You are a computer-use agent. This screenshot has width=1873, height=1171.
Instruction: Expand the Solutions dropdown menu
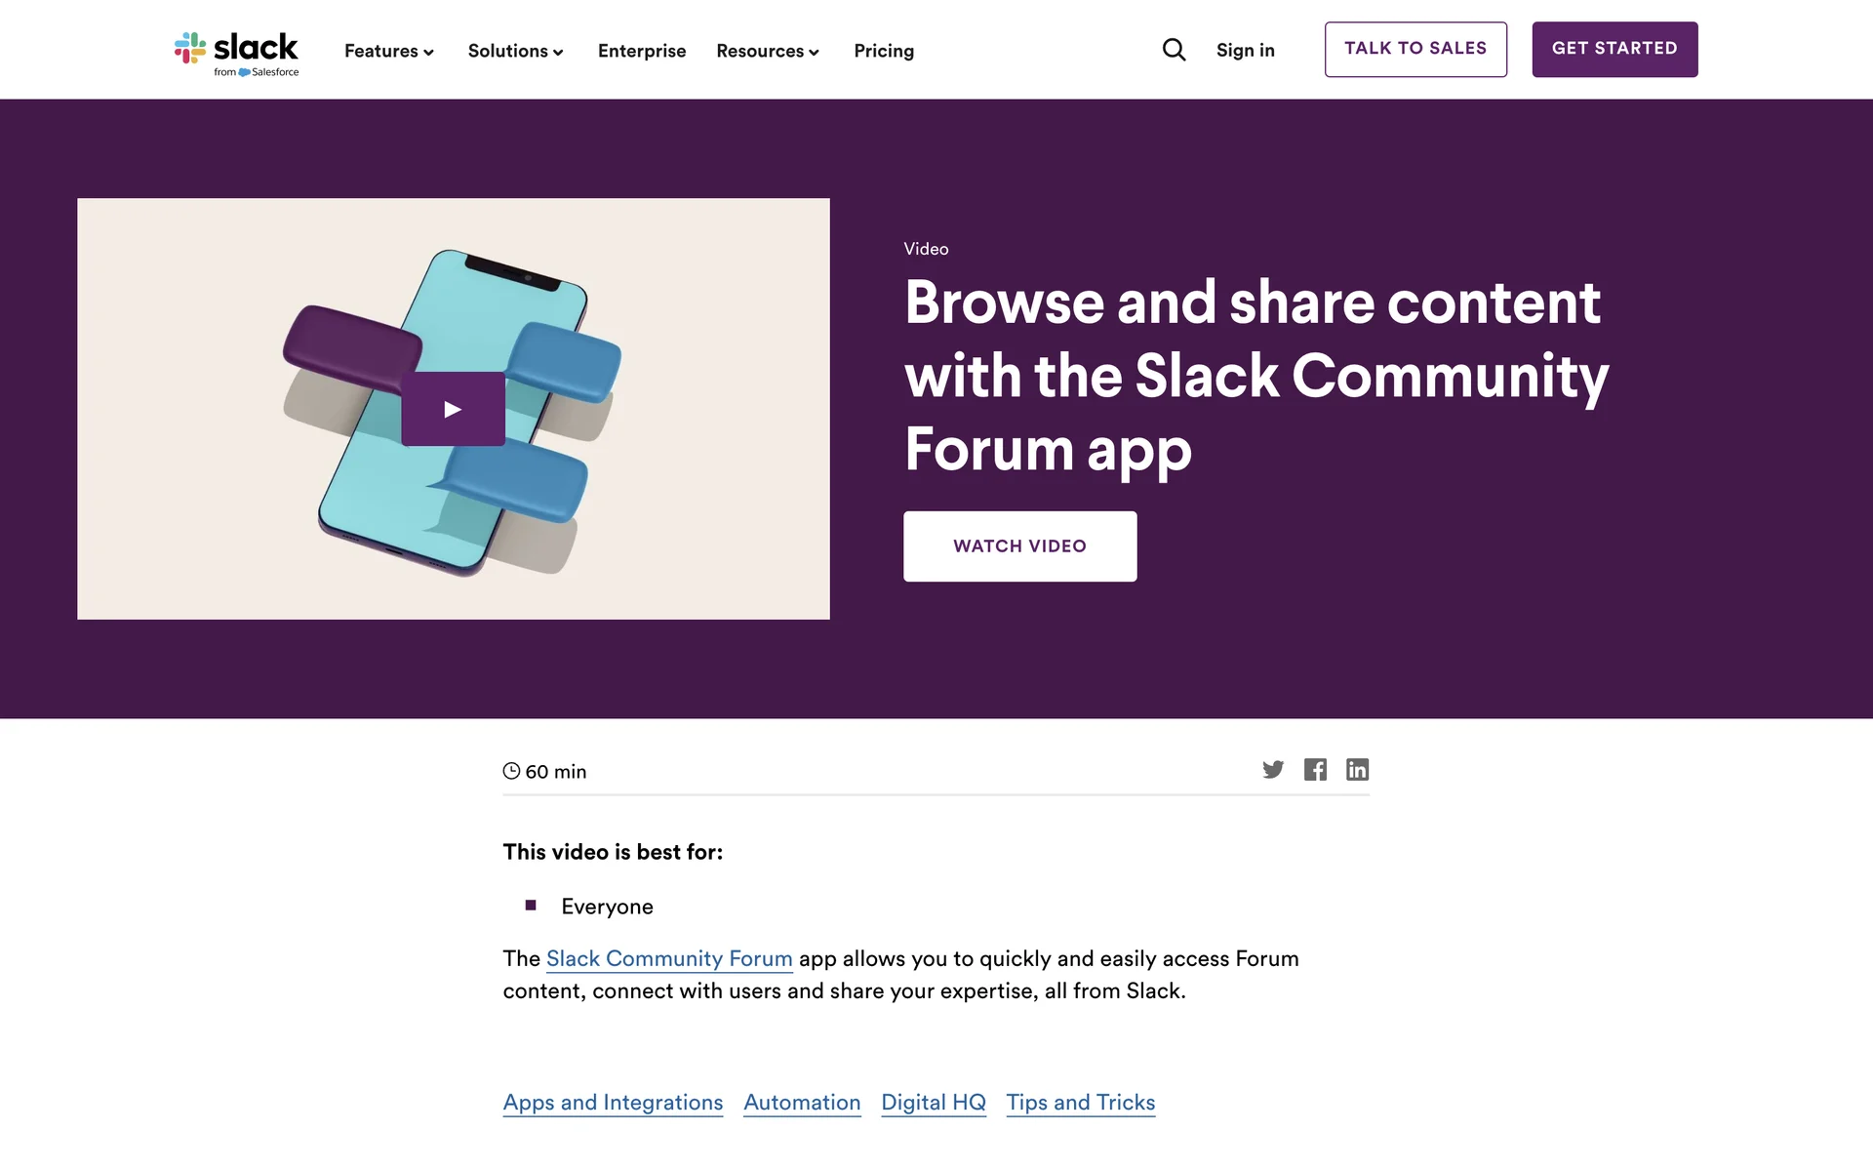tap(515, 51)
